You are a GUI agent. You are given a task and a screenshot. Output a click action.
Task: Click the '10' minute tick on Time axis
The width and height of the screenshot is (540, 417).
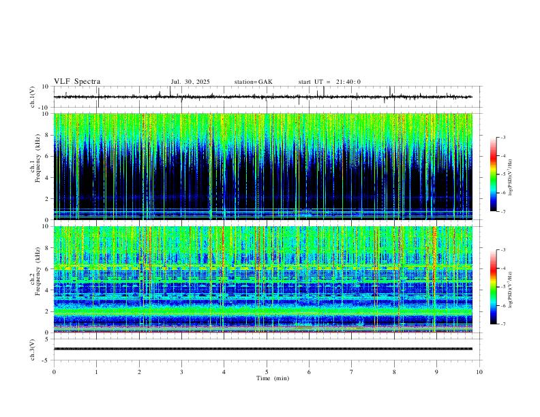point(479,372)
